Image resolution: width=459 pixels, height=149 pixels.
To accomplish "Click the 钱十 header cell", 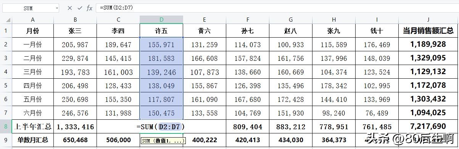I will click(377, 31).
